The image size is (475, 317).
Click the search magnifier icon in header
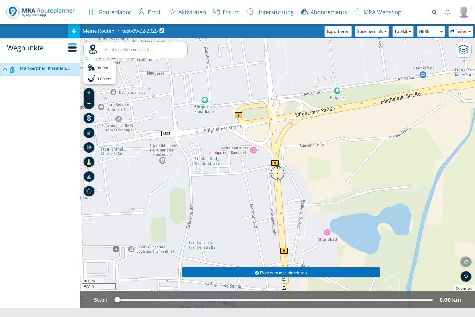tap(434, 12)
